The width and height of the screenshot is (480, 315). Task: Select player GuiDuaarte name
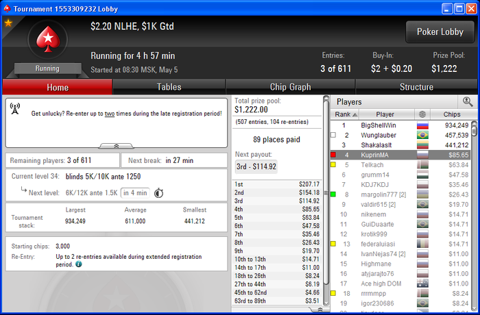click(377, 224)
